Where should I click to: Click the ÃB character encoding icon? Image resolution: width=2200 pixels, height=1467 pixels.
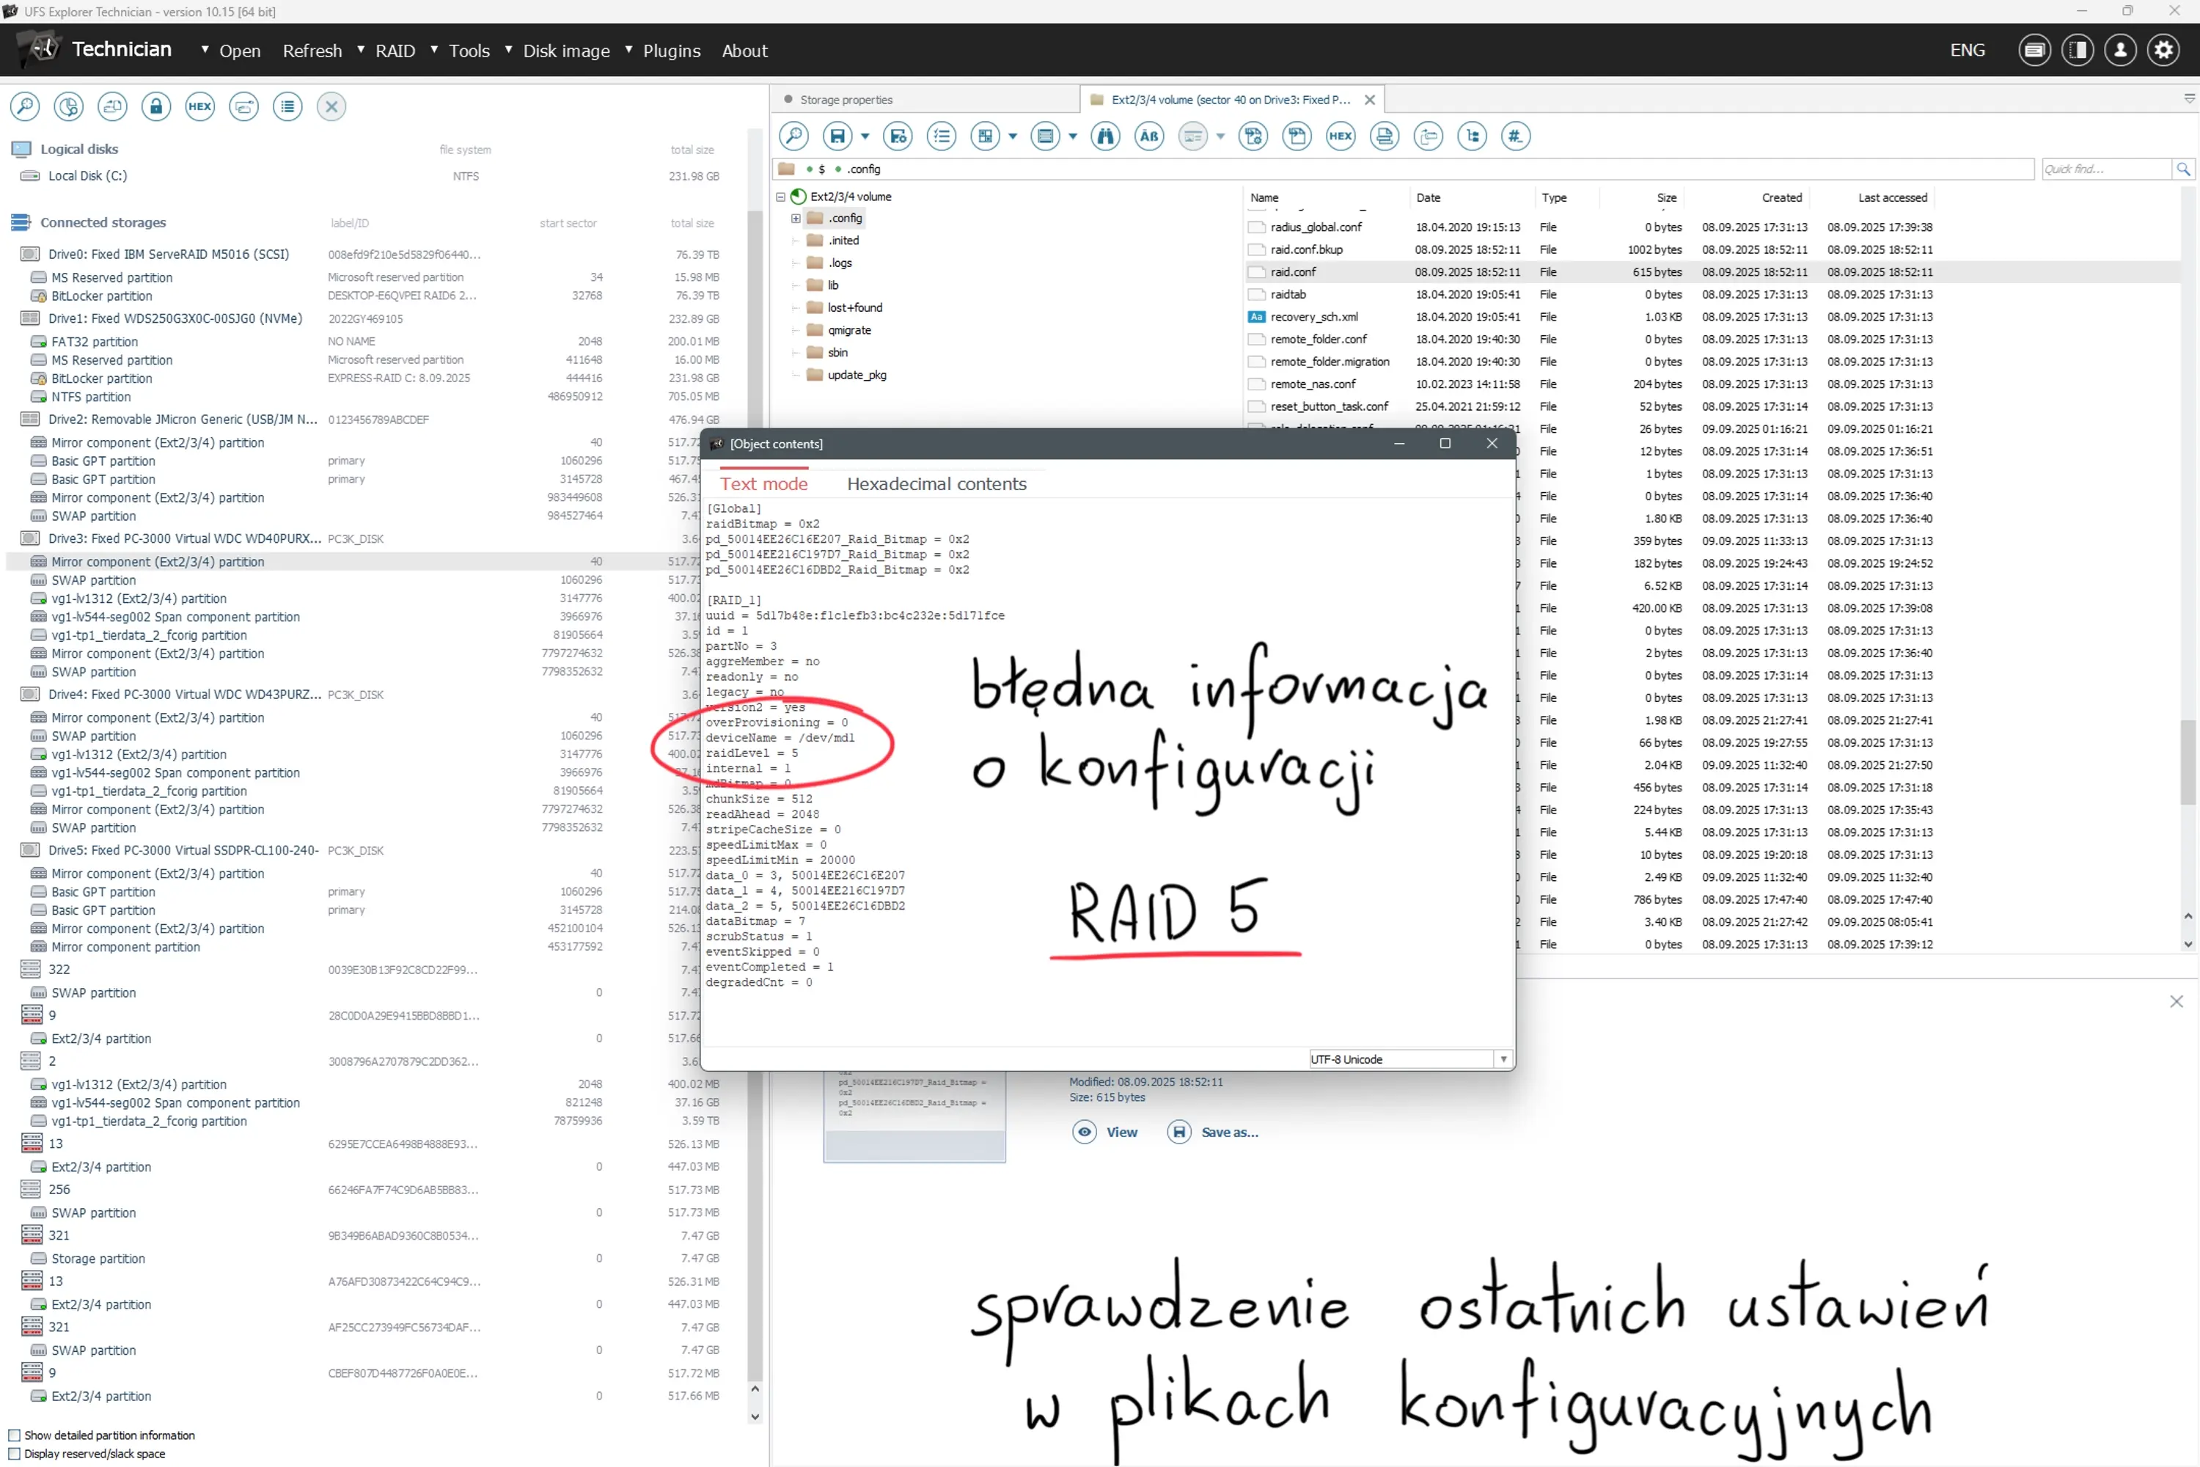tap(1148, 136)
